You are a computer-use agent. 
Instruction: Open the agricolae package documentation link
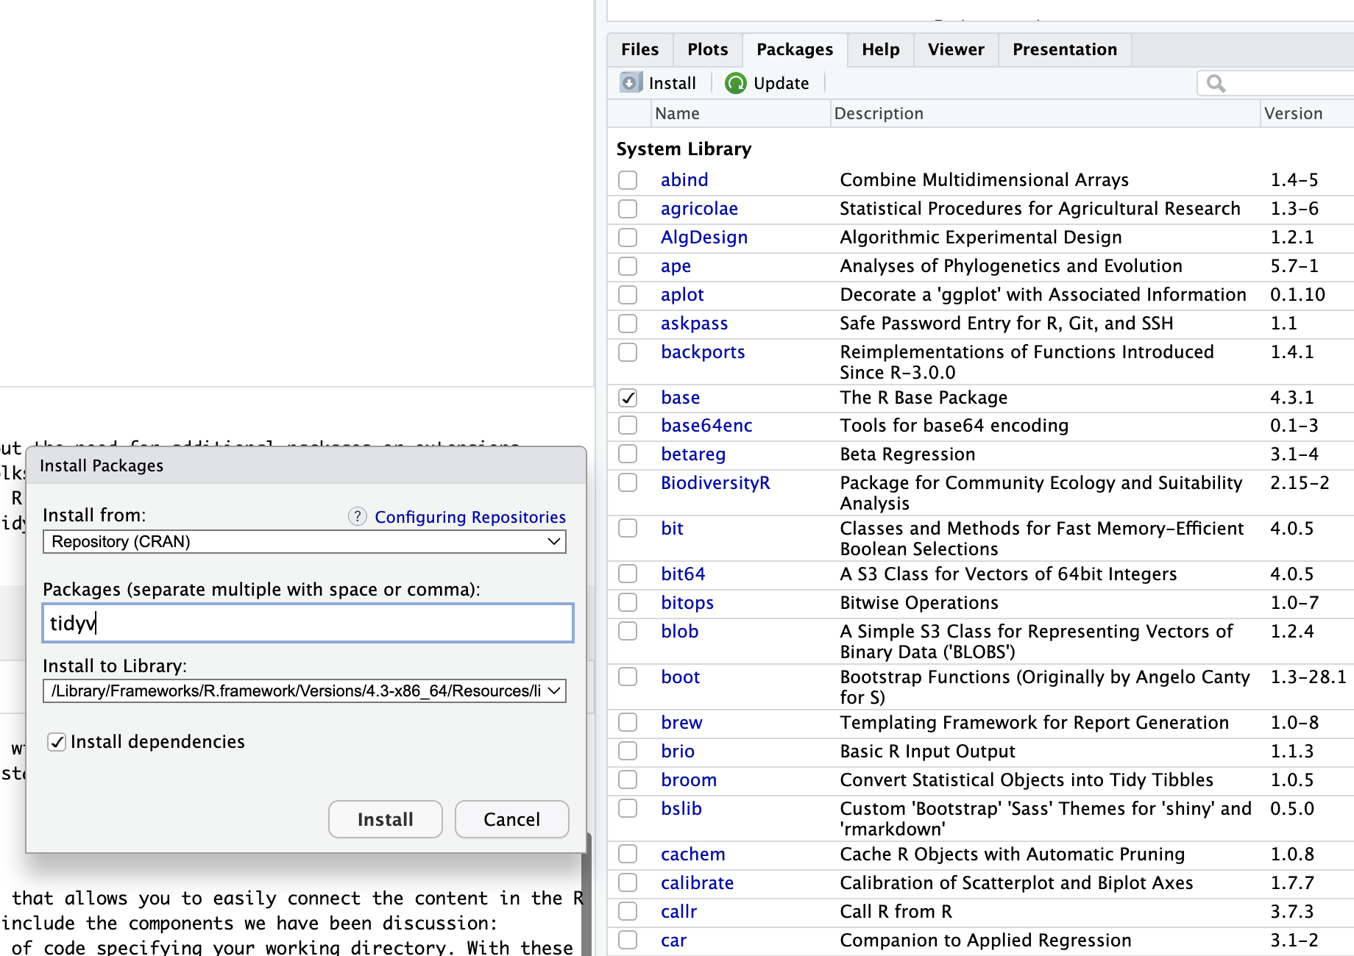pyautogui.click(x=699, y=209)
